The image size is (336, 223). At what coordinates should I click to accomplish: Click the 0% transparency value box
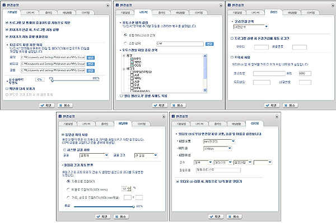coord(40,79)
